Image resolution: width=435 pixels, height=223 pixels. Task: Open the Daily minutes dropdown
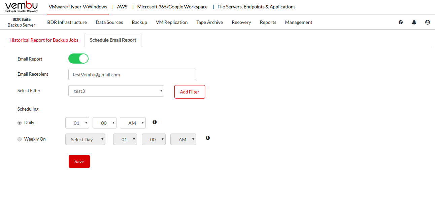(104, 123)
